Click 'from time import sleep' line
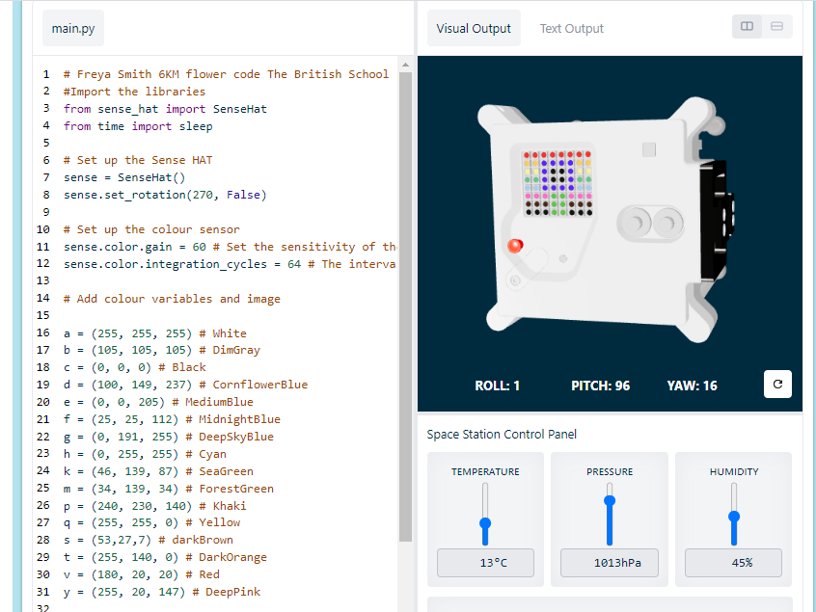816x612 pixels. (138, 126)
